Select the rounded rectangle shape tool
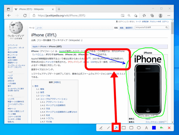Screen dimensions: 179x135 coord(131,128)
